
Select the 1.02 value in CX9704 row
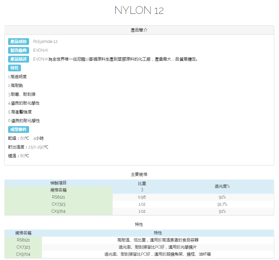142,211
